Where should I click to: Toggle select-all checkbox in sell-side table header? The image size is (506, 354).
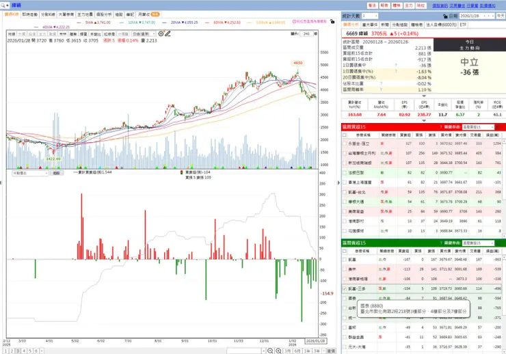tap(345, 251)
